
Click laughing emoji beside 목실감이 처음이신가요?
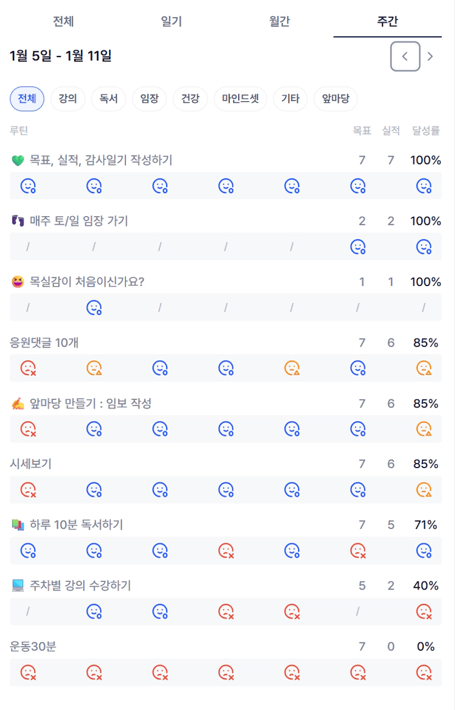tap(18, 282)
